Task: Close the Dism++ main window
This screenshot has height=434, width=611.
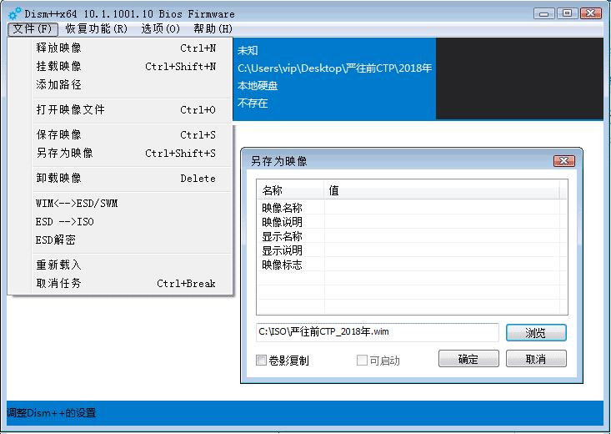Action: click(x=591, y=13)
